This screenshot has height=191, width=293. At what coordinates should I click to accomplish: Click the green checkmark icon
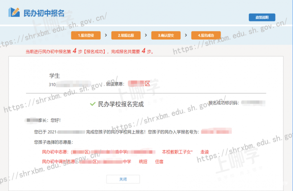(92, 104)
